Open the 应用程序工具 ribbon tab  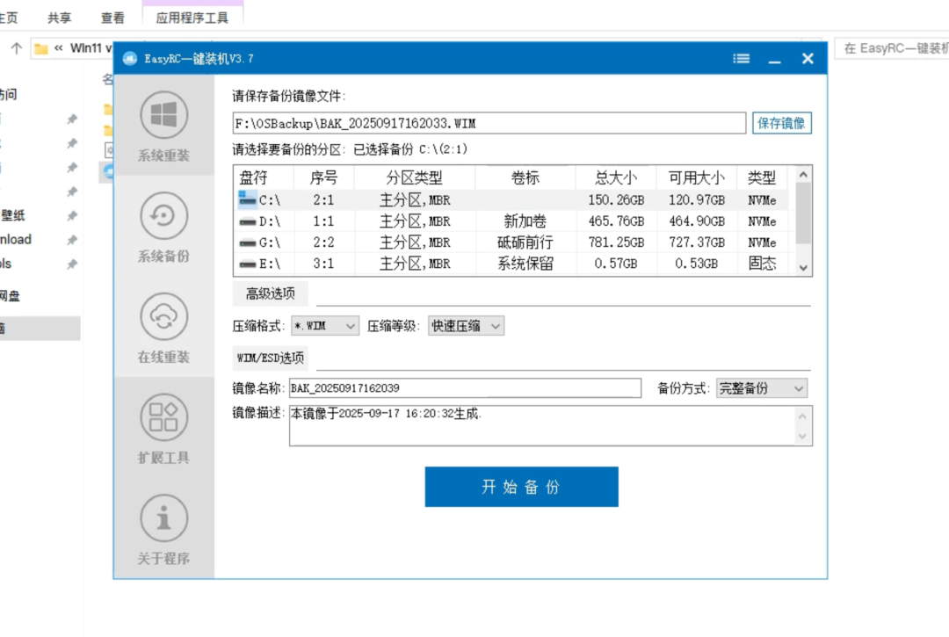pyautogui.click(x=192, y=18)
